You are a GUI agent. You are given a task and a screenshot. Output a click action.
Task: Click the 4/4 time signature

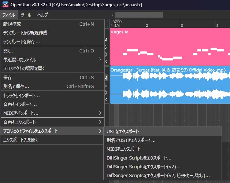[x=117, y=26]
